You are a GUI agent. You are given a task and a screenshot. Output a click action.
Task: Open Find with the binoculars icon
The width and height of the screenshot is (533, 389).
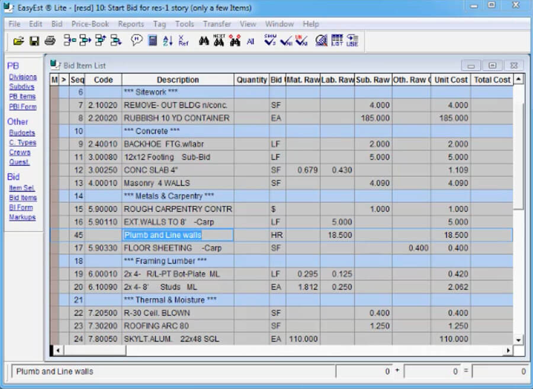(x=204, y=40)
